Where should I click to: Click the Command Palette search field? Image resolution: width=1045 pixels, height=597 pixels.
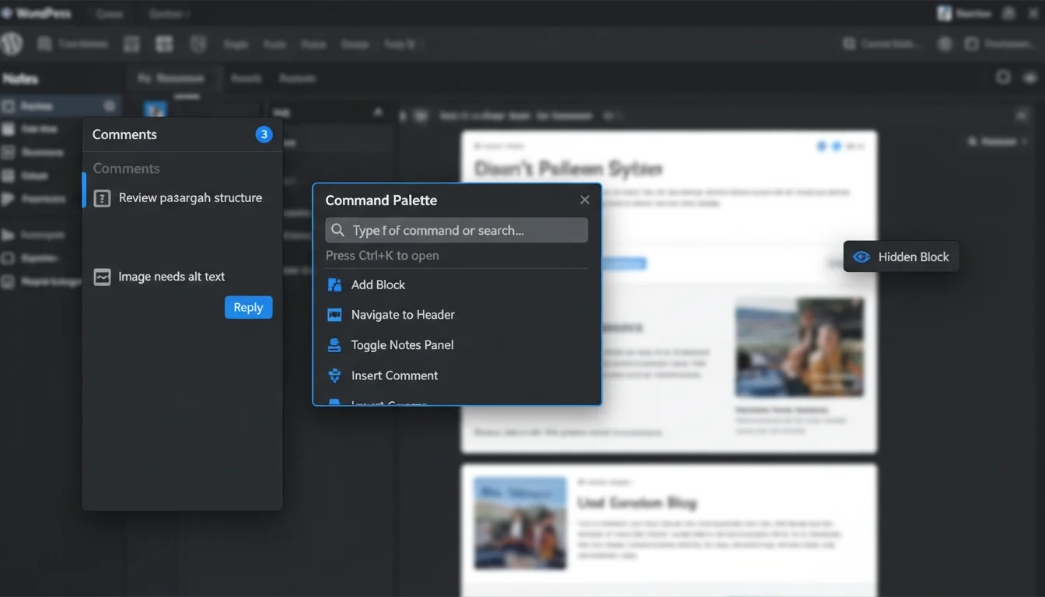pos(456,230)
